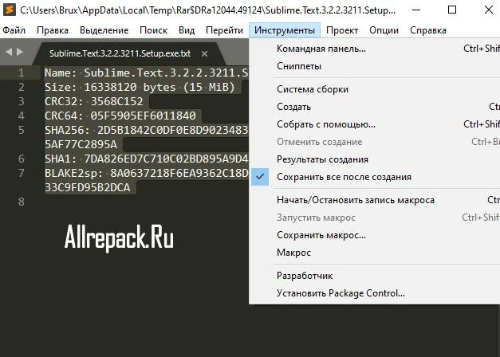The image size is (500, 357).
Task: Choose Сохранить макрос... entry
Action: (x=375, y=235)
